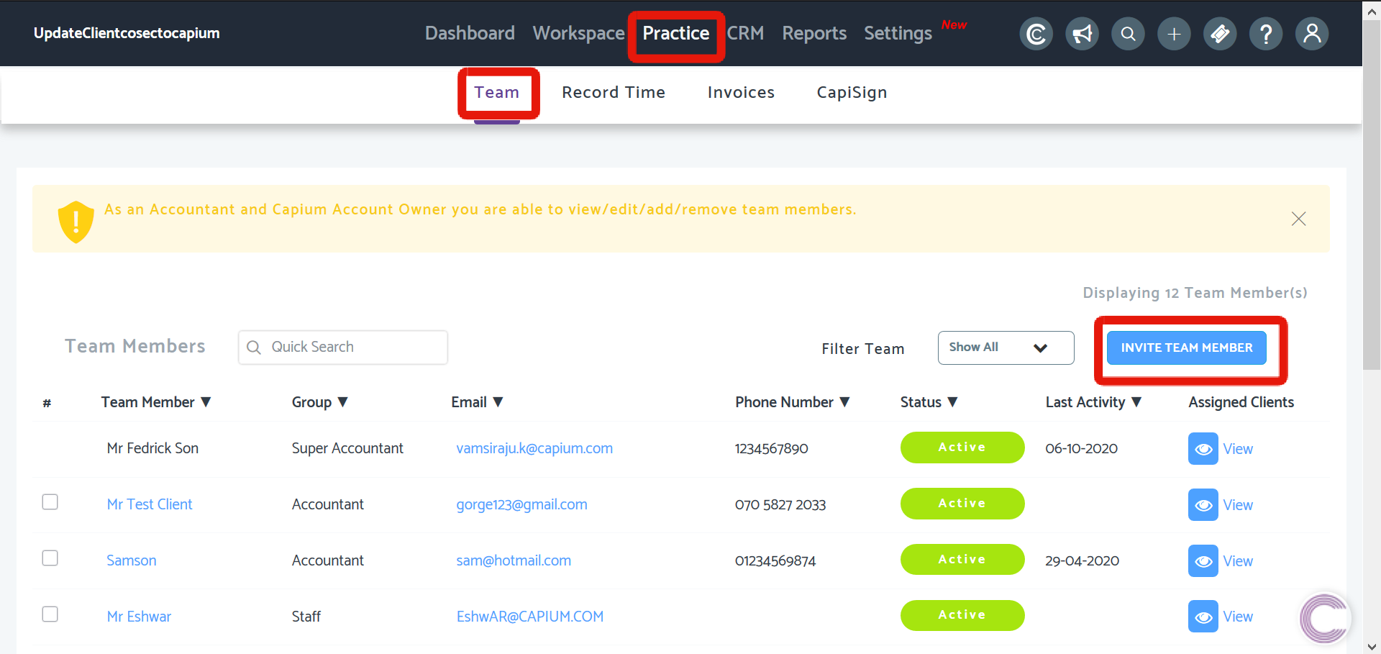Click eye icon for Mr Test Client
Screen dimensions: 1381x654
point(1203,505)
